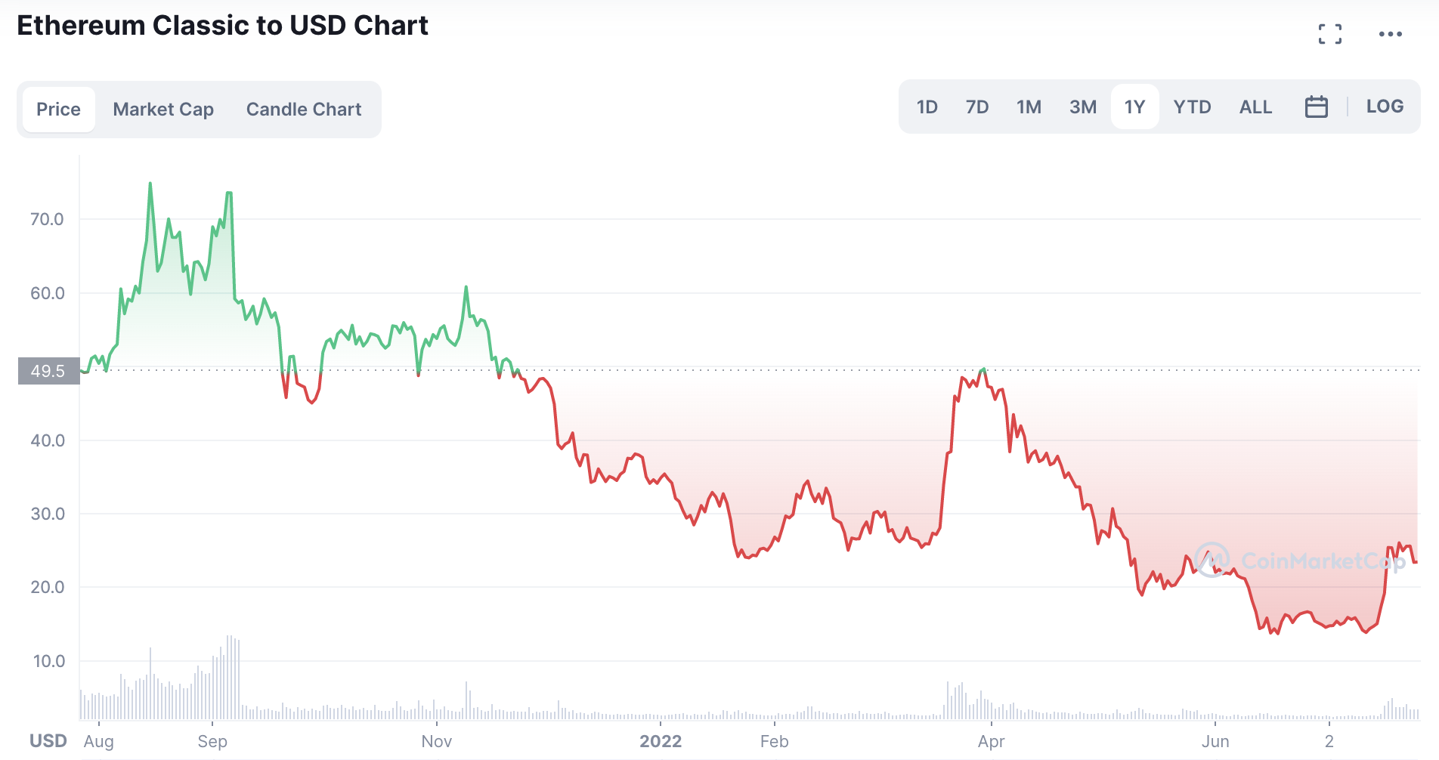Show ALL time price history
Image resolution: width=1439 pixels, height=760 pixels.
tap(1255, 107)
